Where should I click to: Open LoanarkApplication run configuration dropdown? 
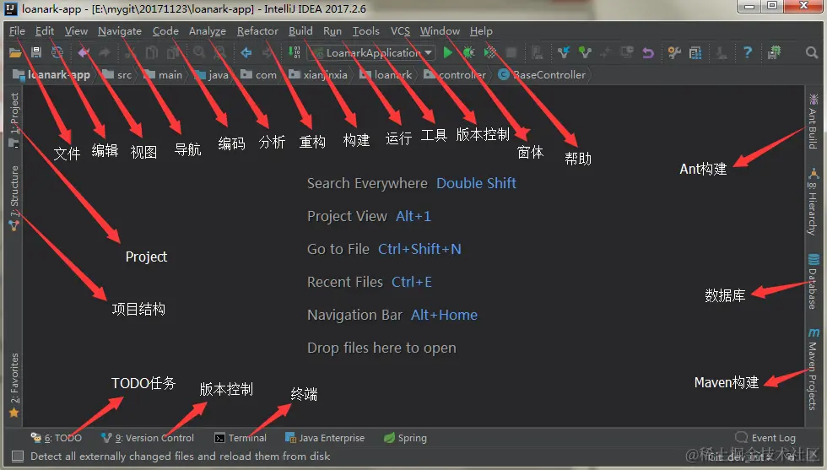click(372, 53)
